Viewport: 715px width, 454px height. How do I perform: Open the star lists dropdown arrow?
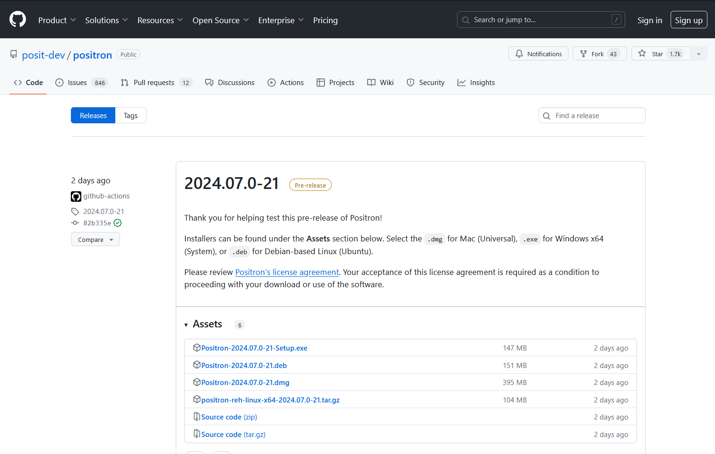click(x=698, y=54)
